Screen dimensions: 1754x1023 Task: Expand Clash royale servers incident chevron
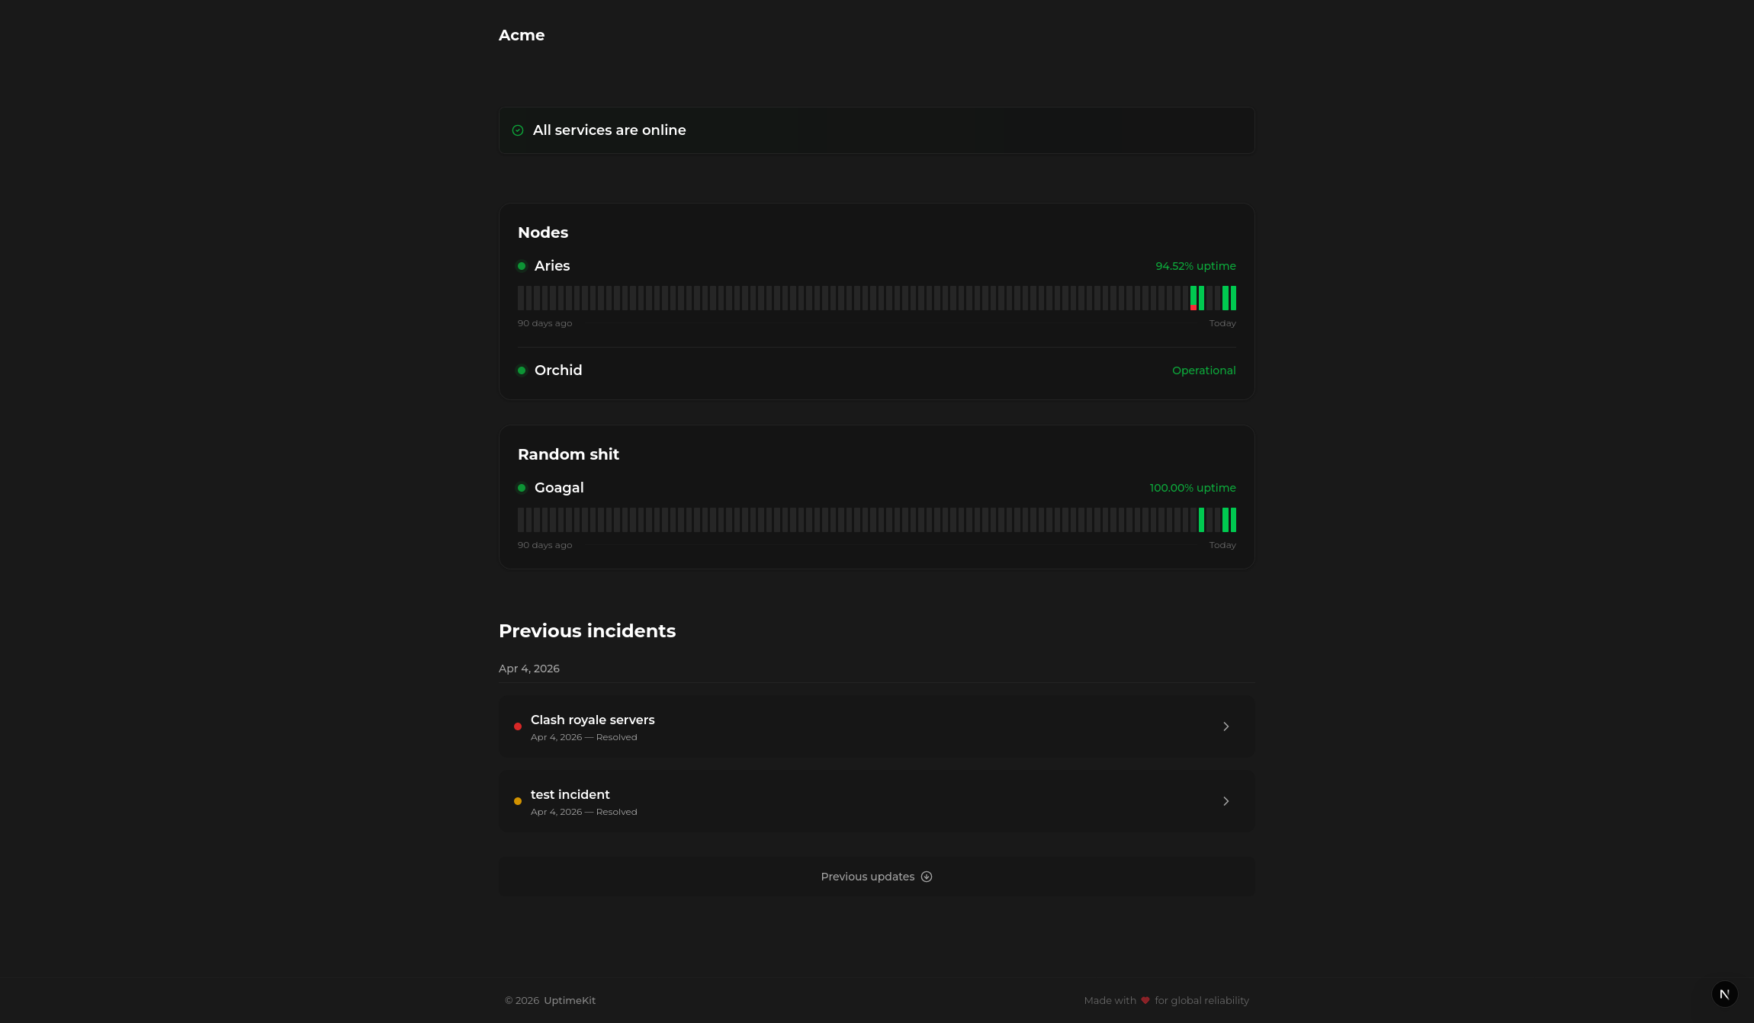pos(1226,726)
